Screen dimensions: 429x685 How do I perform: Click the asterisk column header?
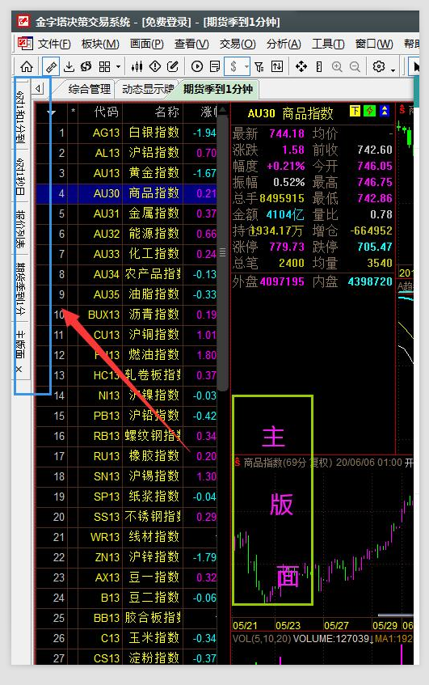click(73, 112)
